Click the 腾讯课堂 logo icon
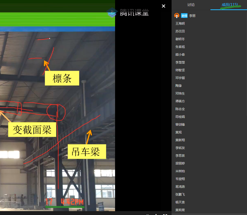Viewport: 247px width, 215px height. coord(112,12)
